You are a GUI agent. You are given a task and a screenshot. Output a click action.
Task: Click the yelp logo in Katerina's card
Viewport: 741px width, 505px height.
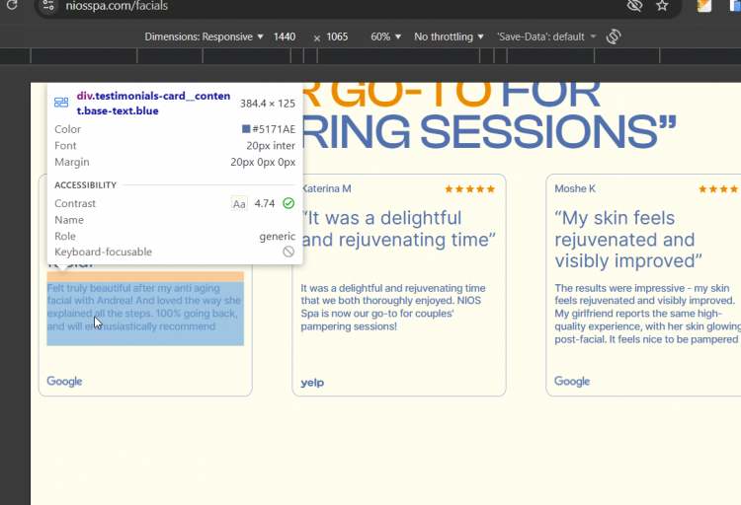click(312, 383)
